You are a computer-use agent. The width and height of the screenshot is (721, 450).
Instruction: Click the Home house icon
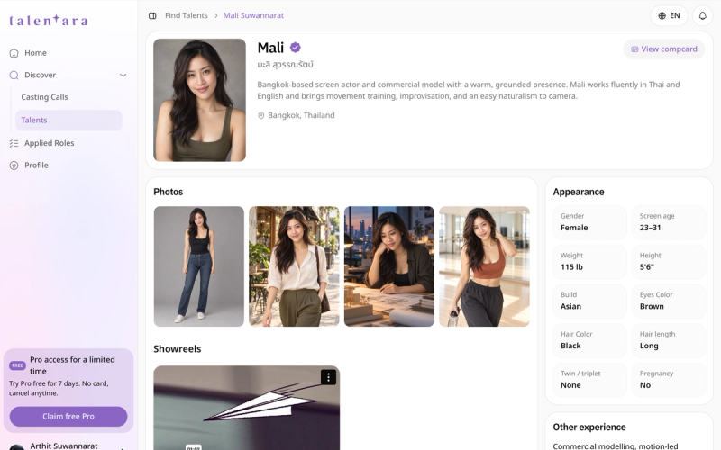point(14,53)
